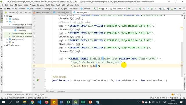Click the Windows Start button
The image size is (186, 105).
click(x=3, y=102)
